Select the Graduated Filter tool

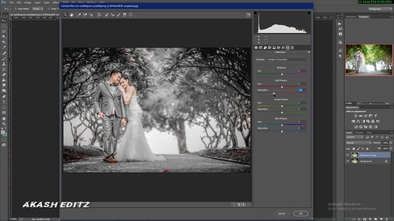coord(124,15)
